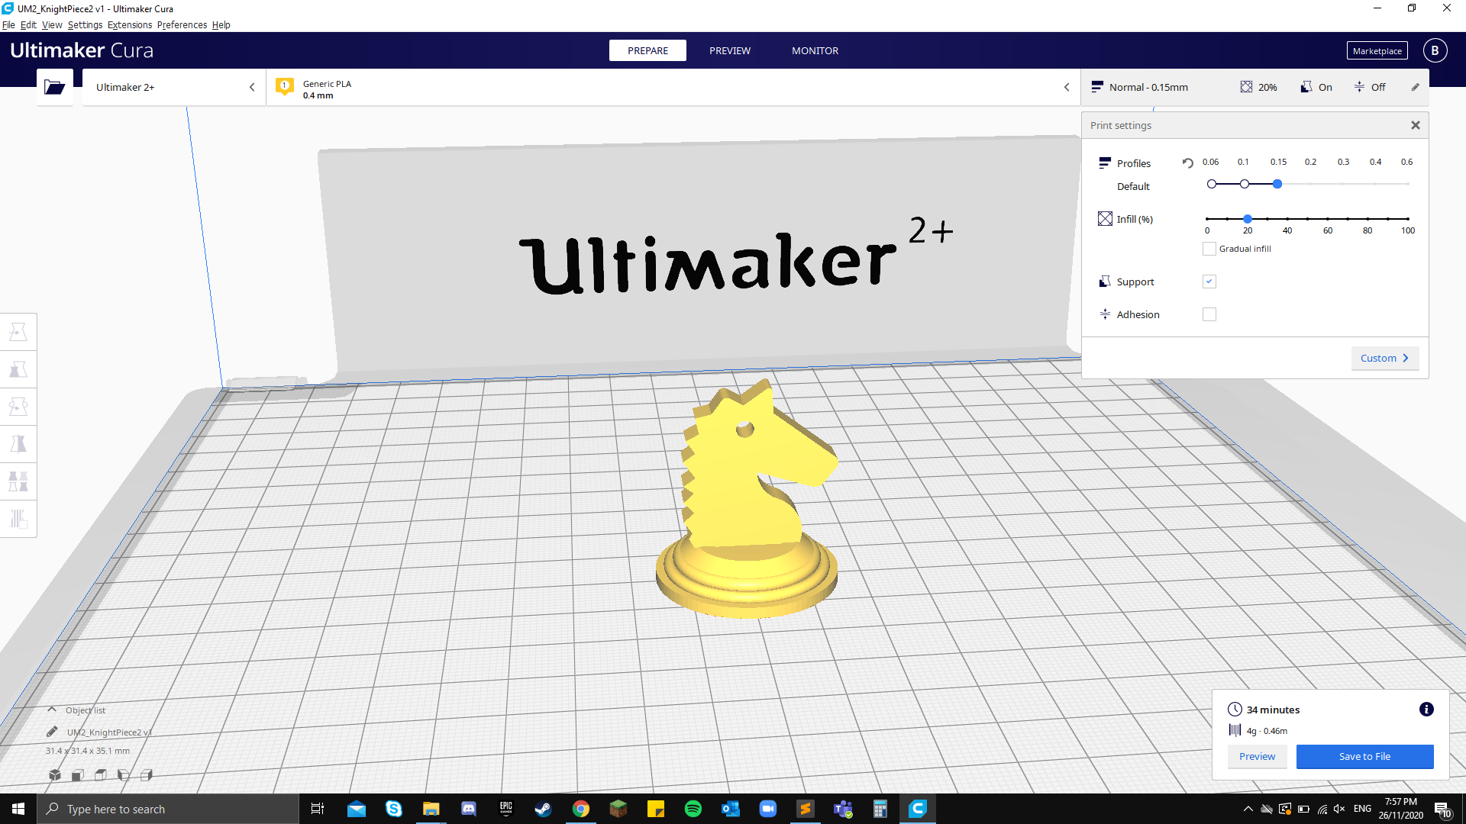Open Custom print settings mode

click(x=1385, y=358)
